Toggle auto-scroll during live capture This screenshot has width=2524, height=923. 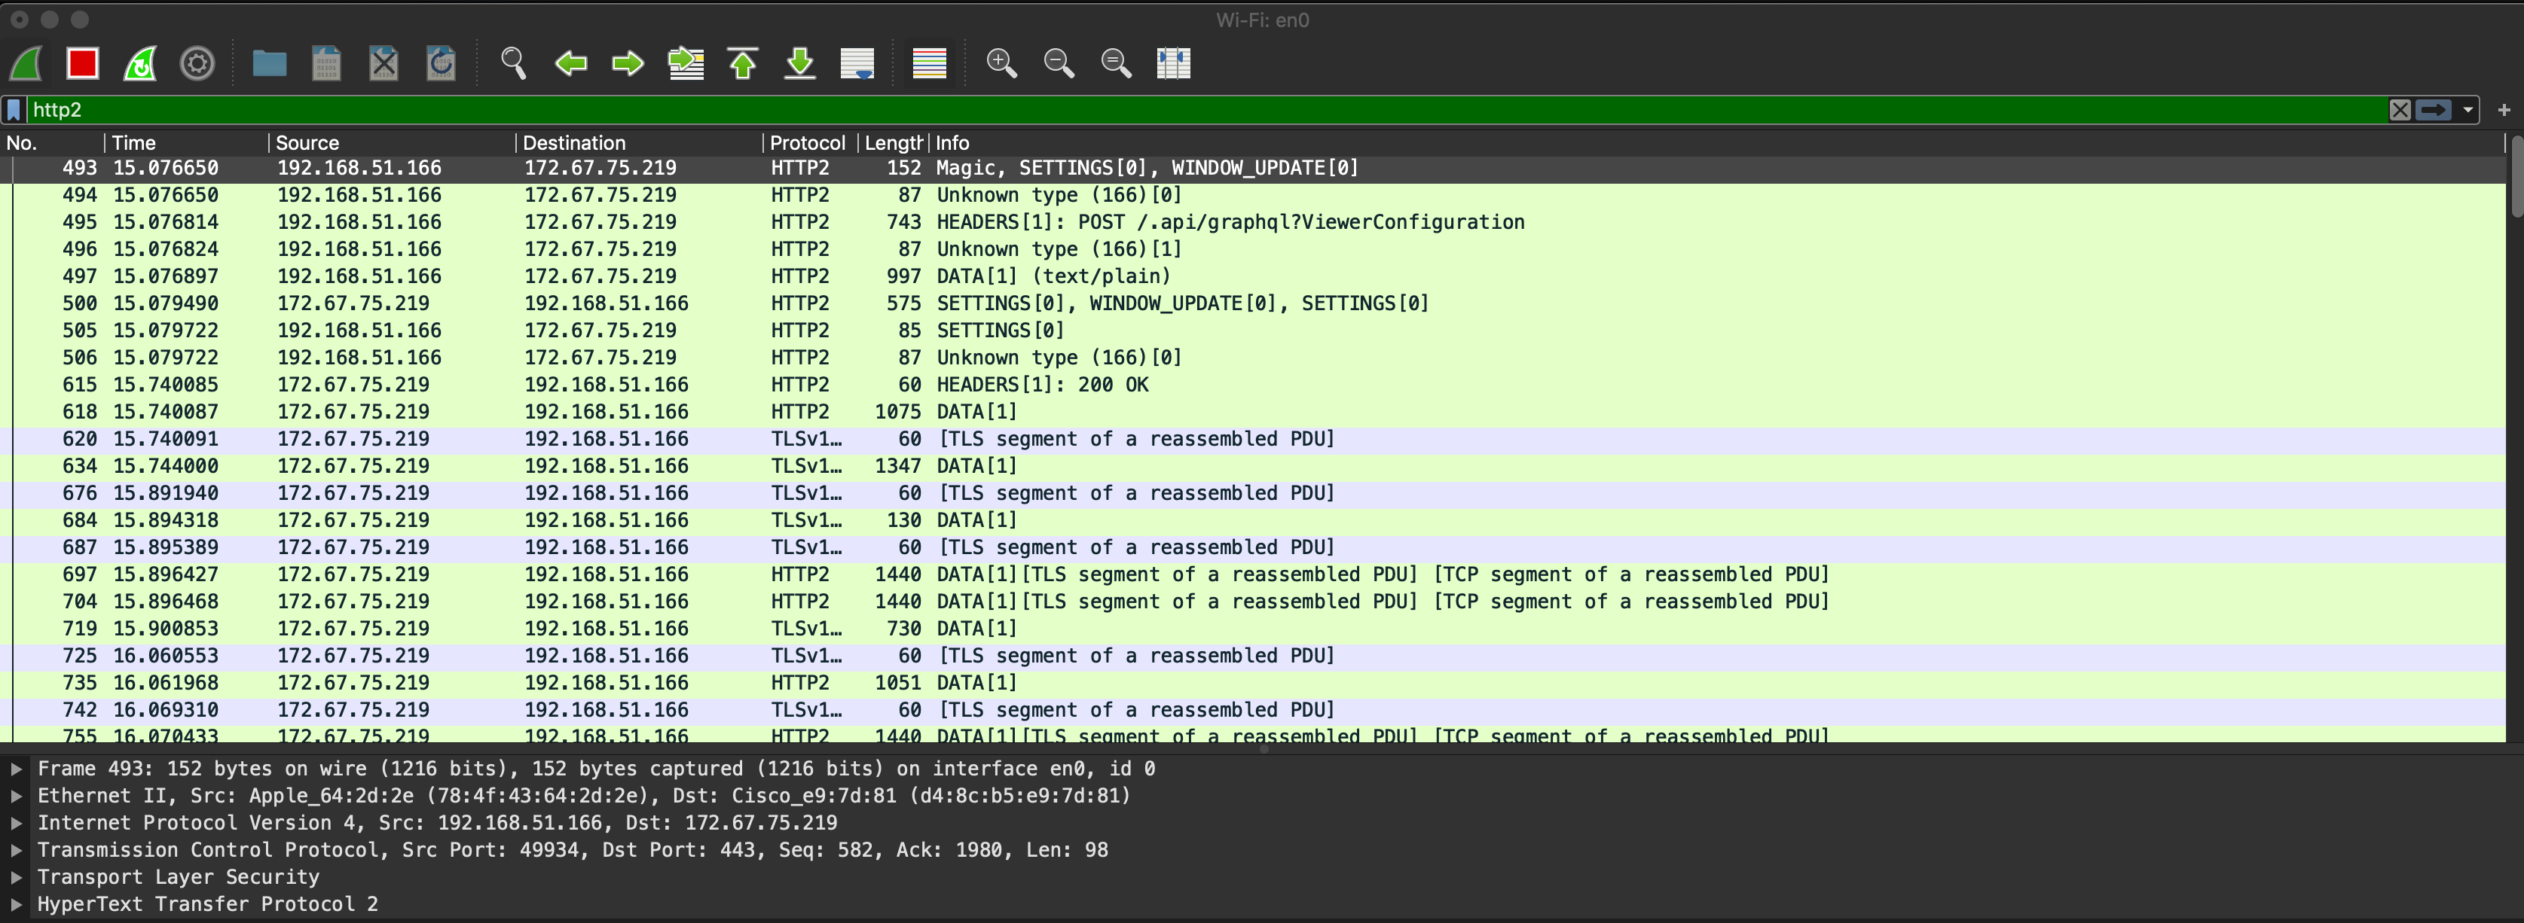(857, 64)
